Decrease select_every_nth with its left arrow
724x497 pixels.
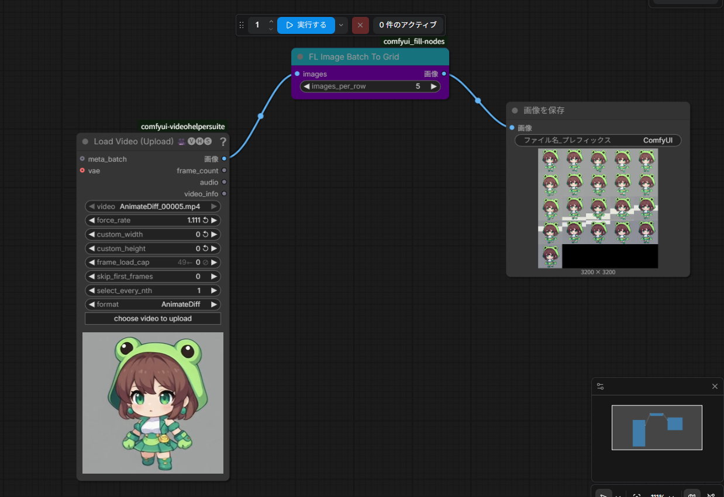point(91,290)
